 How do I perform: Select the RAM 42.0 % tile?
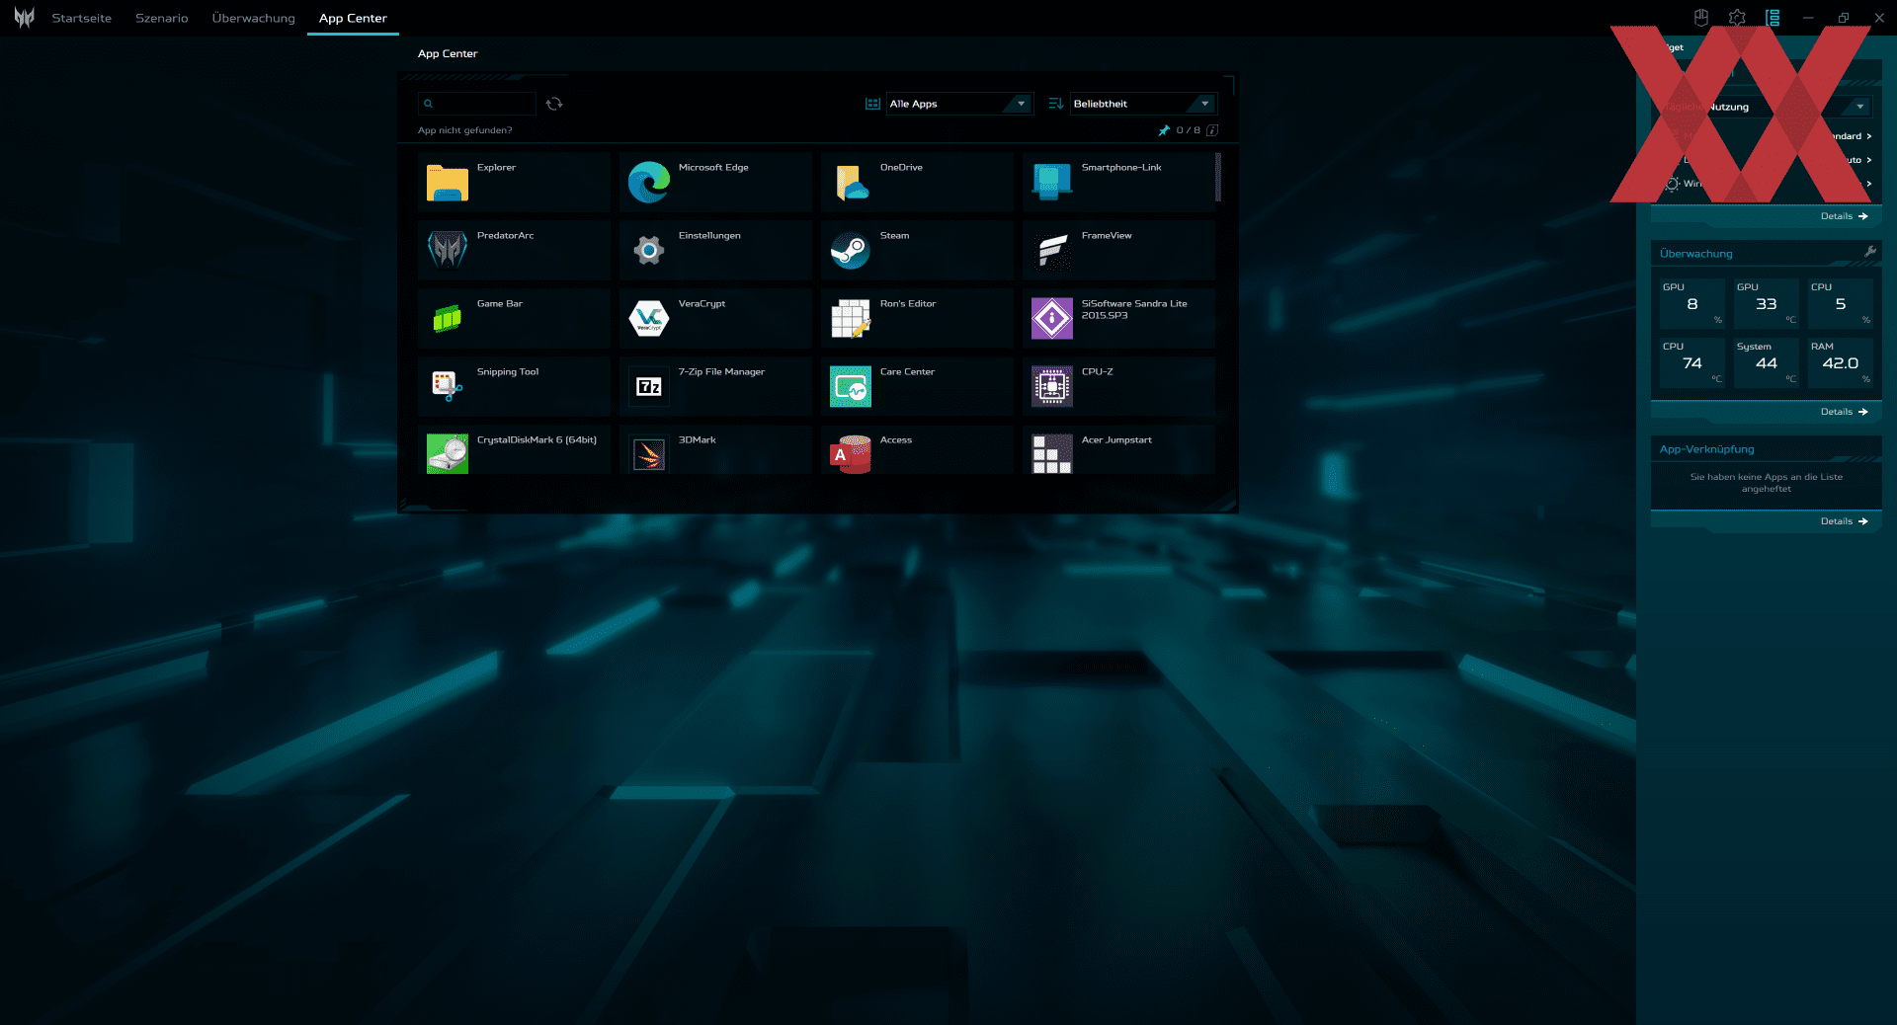click(x=1841, y=362)
